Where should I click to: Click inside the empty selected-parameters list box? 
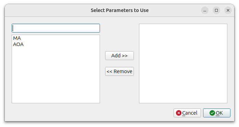(x=183, y=63)
